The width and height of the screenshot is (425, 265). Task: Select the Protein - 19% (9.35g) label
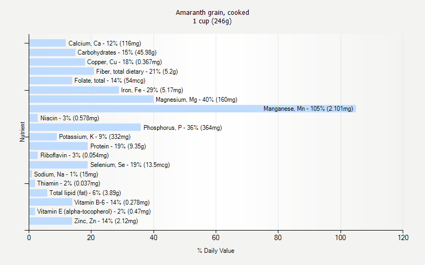point(118,146)
